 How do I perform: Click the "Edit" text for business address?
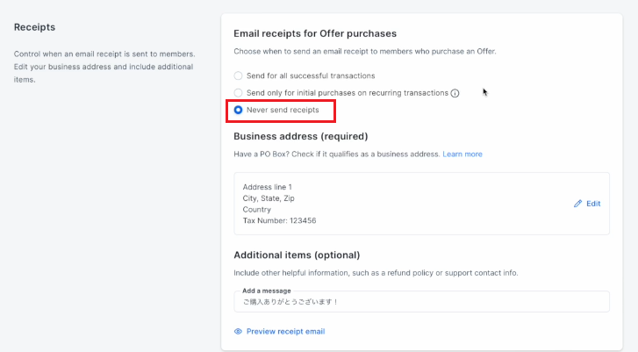coord(593,204)
